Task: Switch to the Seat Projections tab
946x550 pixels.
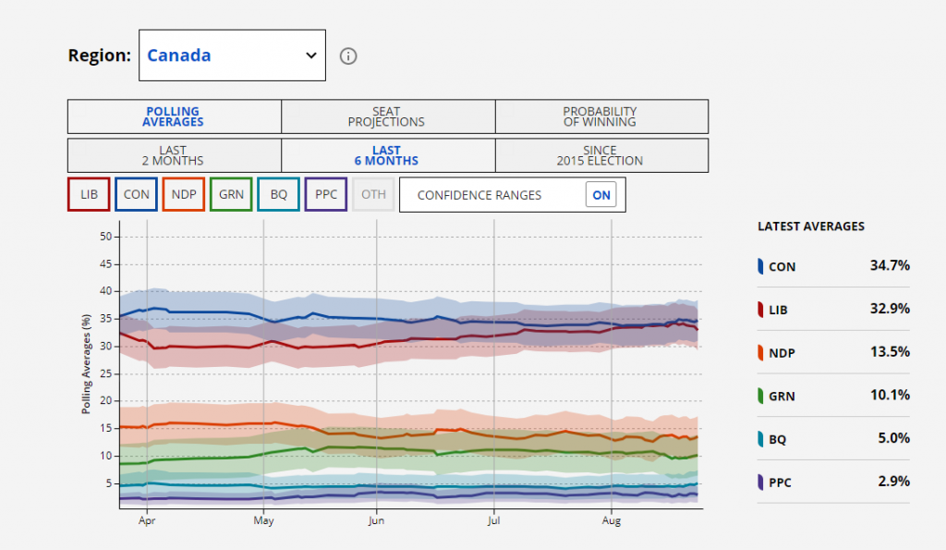Action: 387,116
